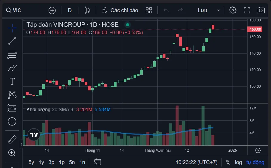Enter fullscreen mode
Viewport: 271px width, 168px height.
pos(247,10)
